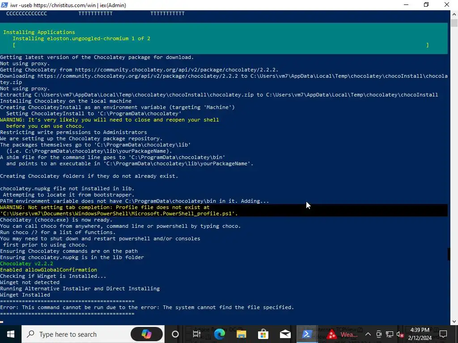This screenshot has height=343, width=458.
Task: Click 'Running Alternative Installer and Direct Installing'
Action: (80, 289)
